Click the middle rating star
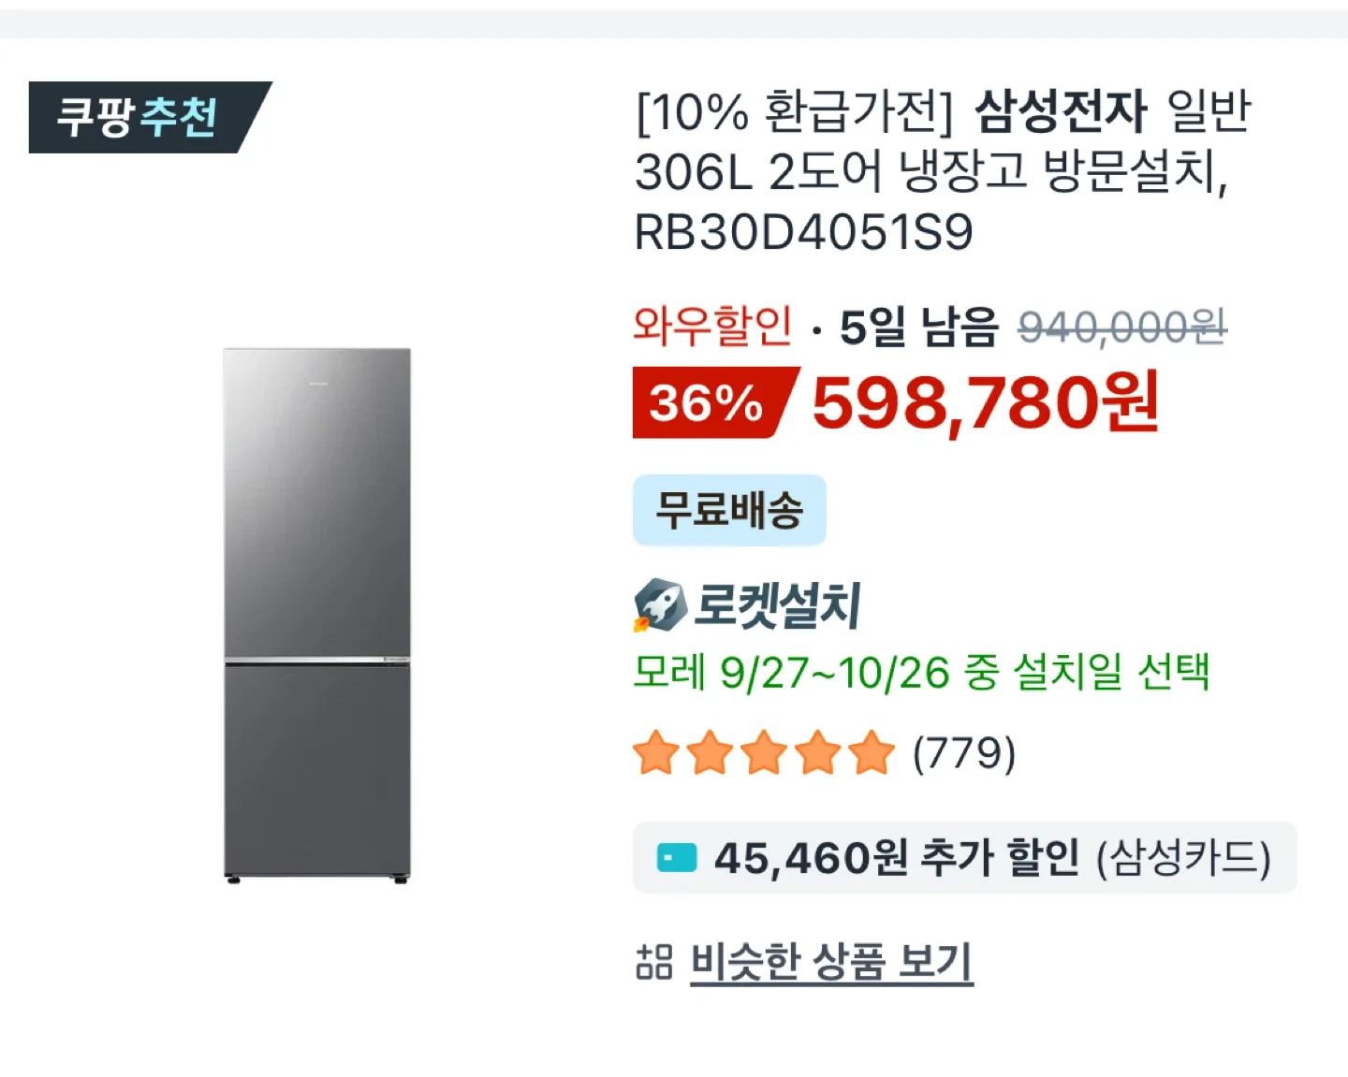The width and height of the screenshot is (1348, 1077). coord(764,752)
